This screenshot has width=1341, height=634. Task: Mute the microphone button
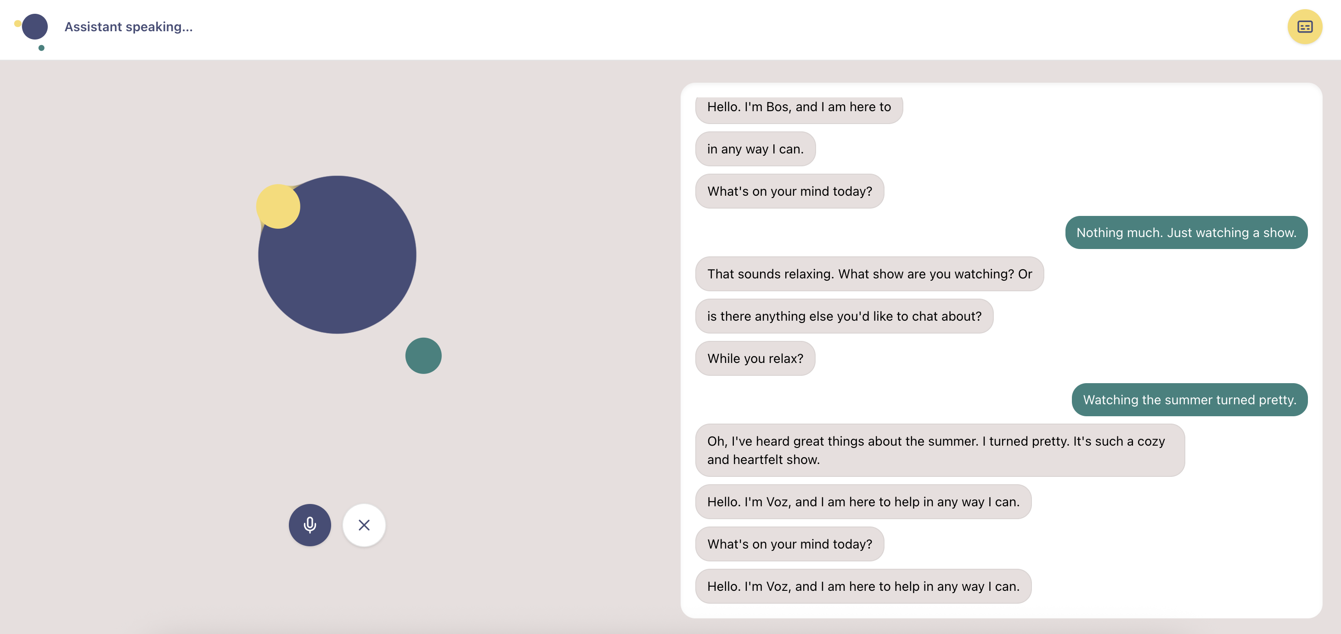(x=310, y=525)
